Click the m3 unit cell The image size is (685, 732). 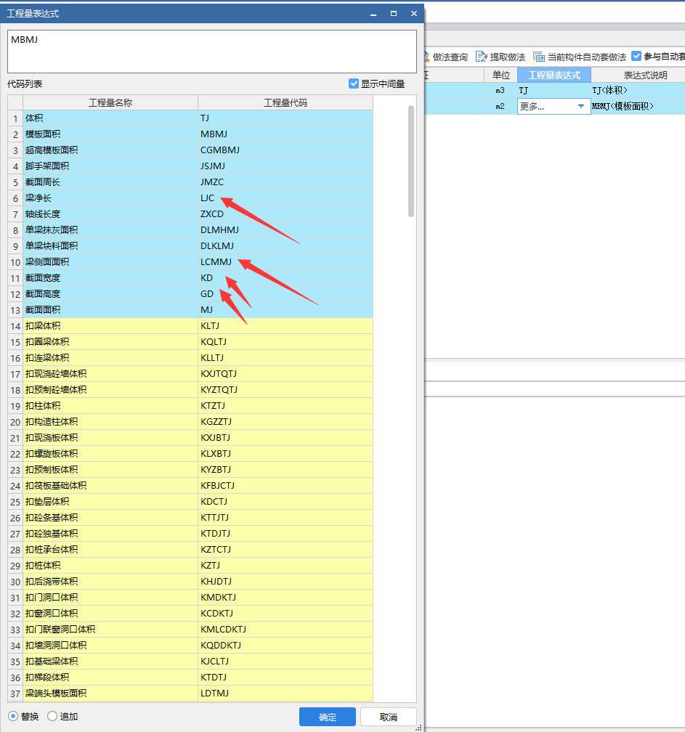tap(500, 91)
